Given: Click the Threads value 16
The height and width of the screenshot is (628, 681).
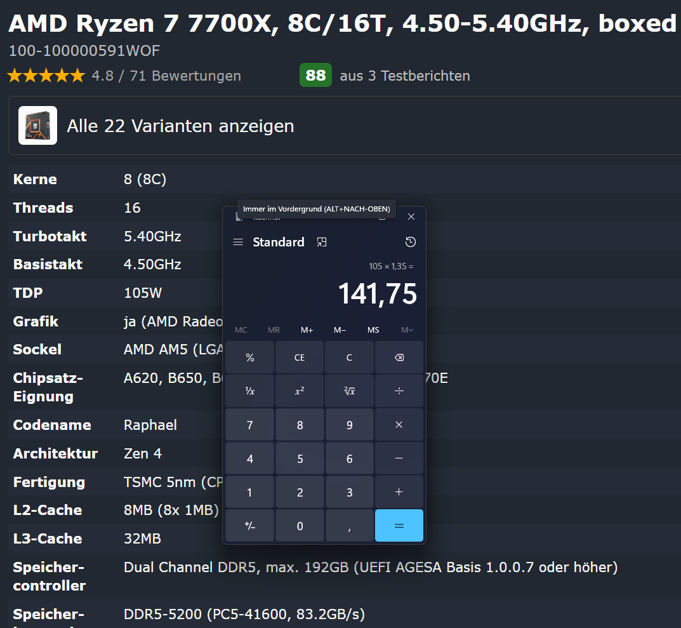Looking at the screenshot, I should coord(132,208).
